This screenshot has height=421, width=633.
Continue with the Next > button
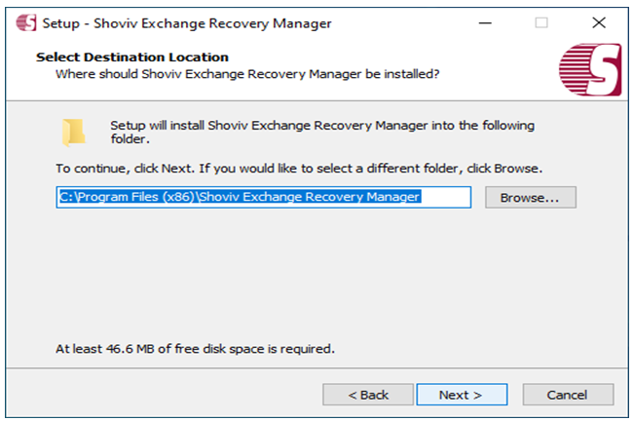pyautogui.click(x=462, y=395)
